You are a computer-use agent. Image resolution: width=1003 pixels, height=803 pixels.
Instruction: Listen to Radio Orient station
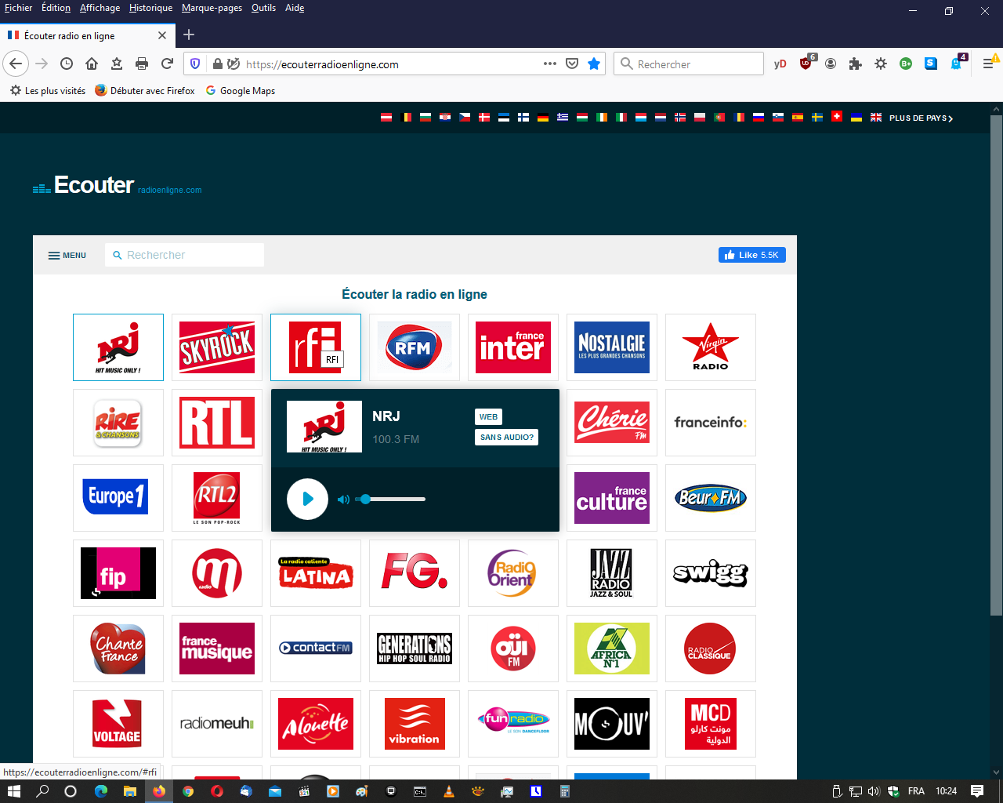tap(513, 573)
